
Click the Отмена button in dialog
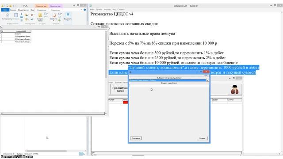coord(202,138)
